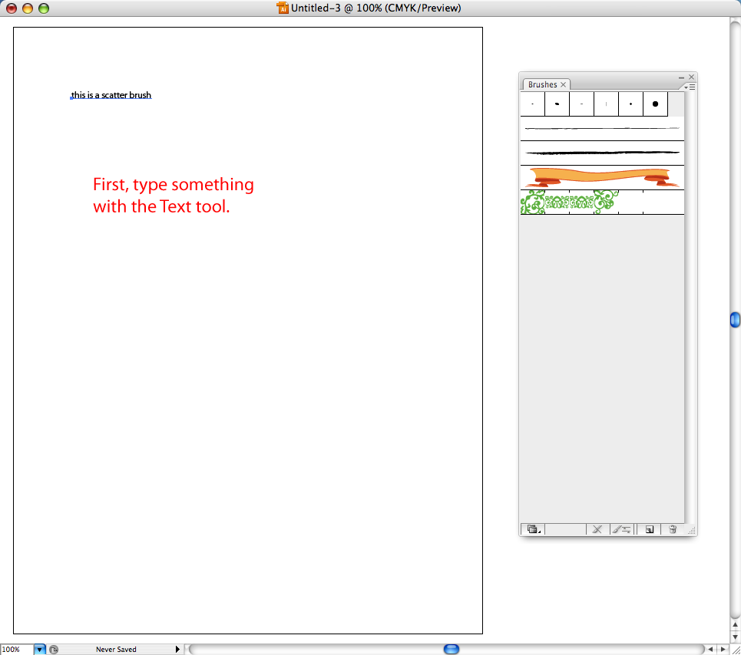Click the scroll down arrow

pos(735,637)
